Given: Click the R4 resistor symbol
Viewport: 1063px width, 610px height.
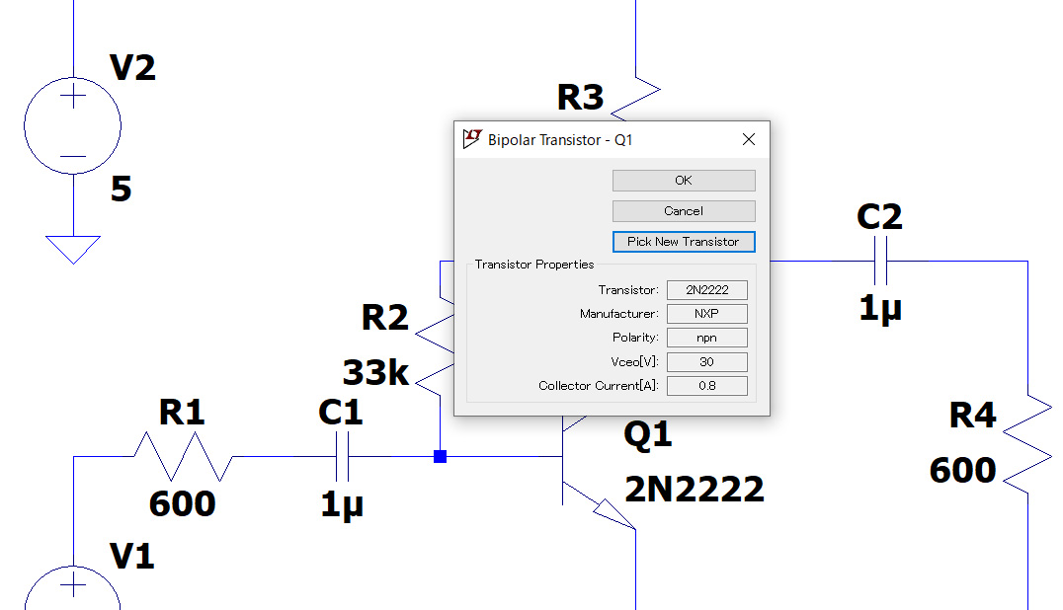Looking at the screenshot, I should pyautogui.click(x=1027, y=445).
